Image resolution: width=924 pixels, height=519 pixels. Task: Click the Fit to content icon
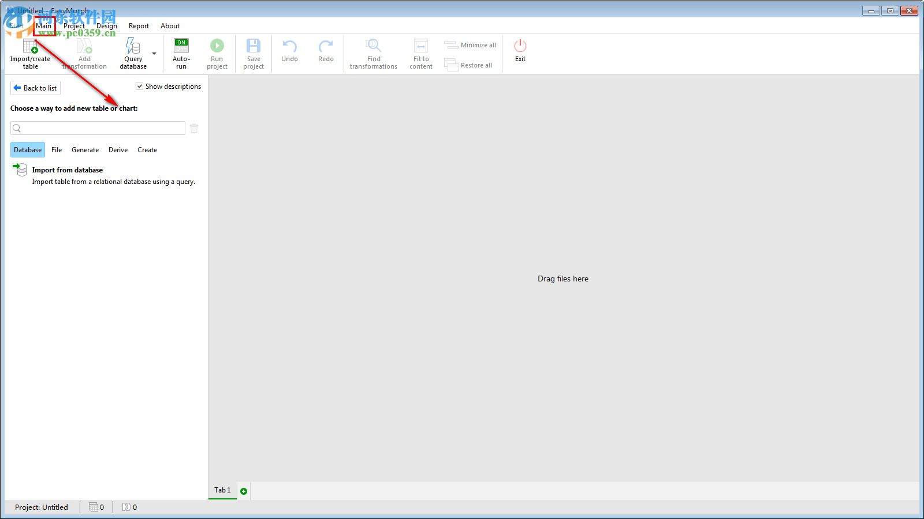tap(421, 46)
